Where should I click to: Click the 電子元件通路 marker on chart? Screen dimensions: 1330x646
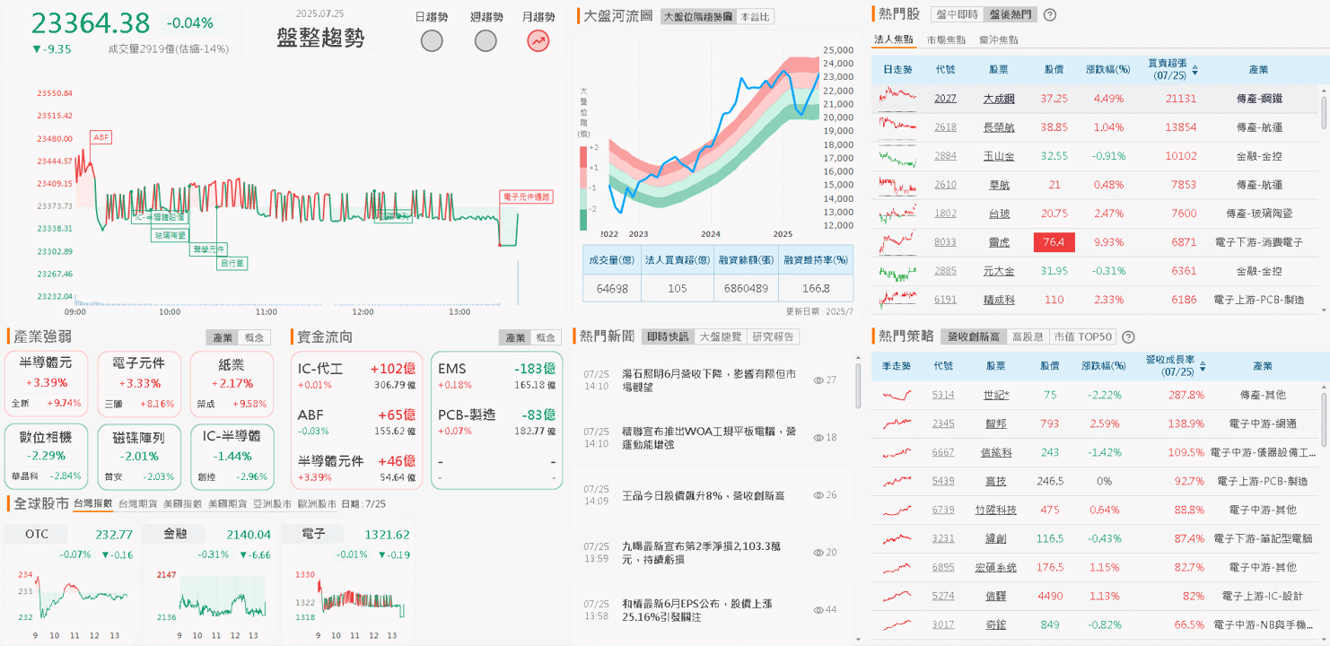coord(527,196)
